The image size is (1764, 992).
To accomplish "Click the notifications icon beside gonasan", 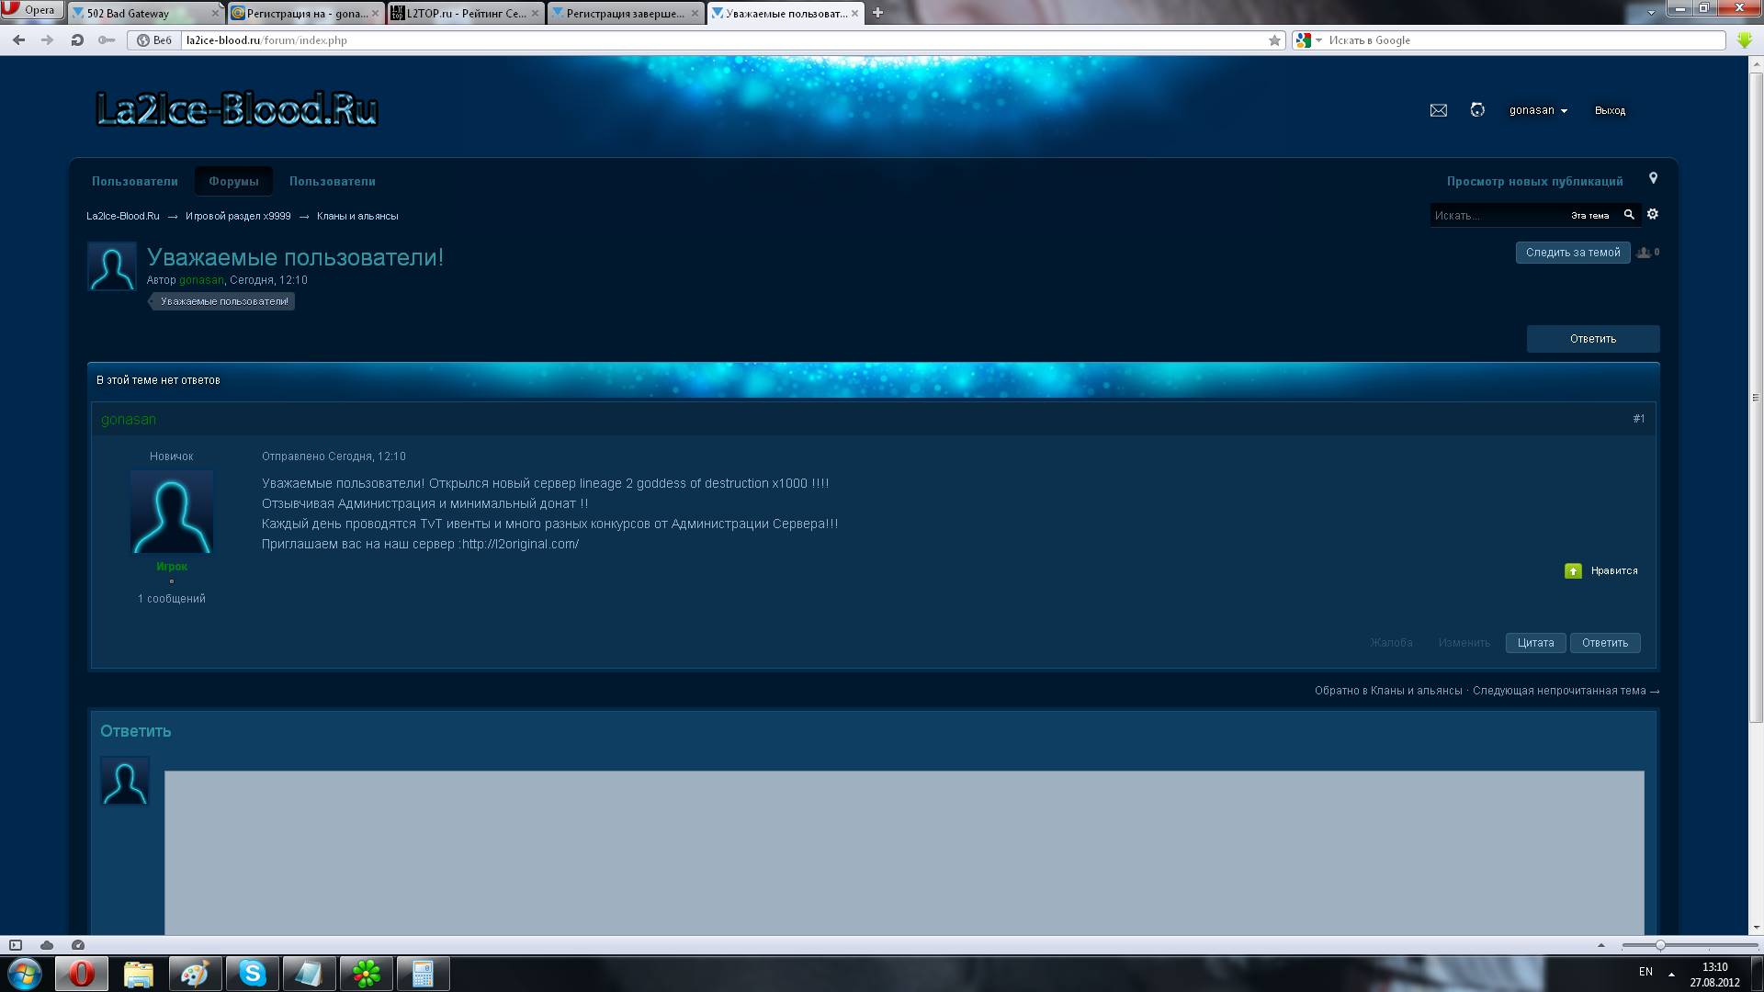I will pyautogui.click(x=1477, y=110).
